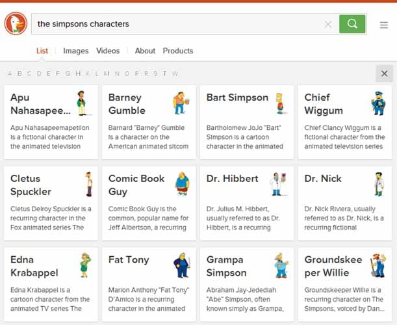This screenshot has width=397, height=325.
Task: Click the Dr. Nick character image
Action: 379,184
